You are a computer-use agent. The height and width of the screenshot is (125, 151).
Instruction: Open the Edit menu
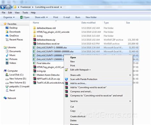pos(10,13)
